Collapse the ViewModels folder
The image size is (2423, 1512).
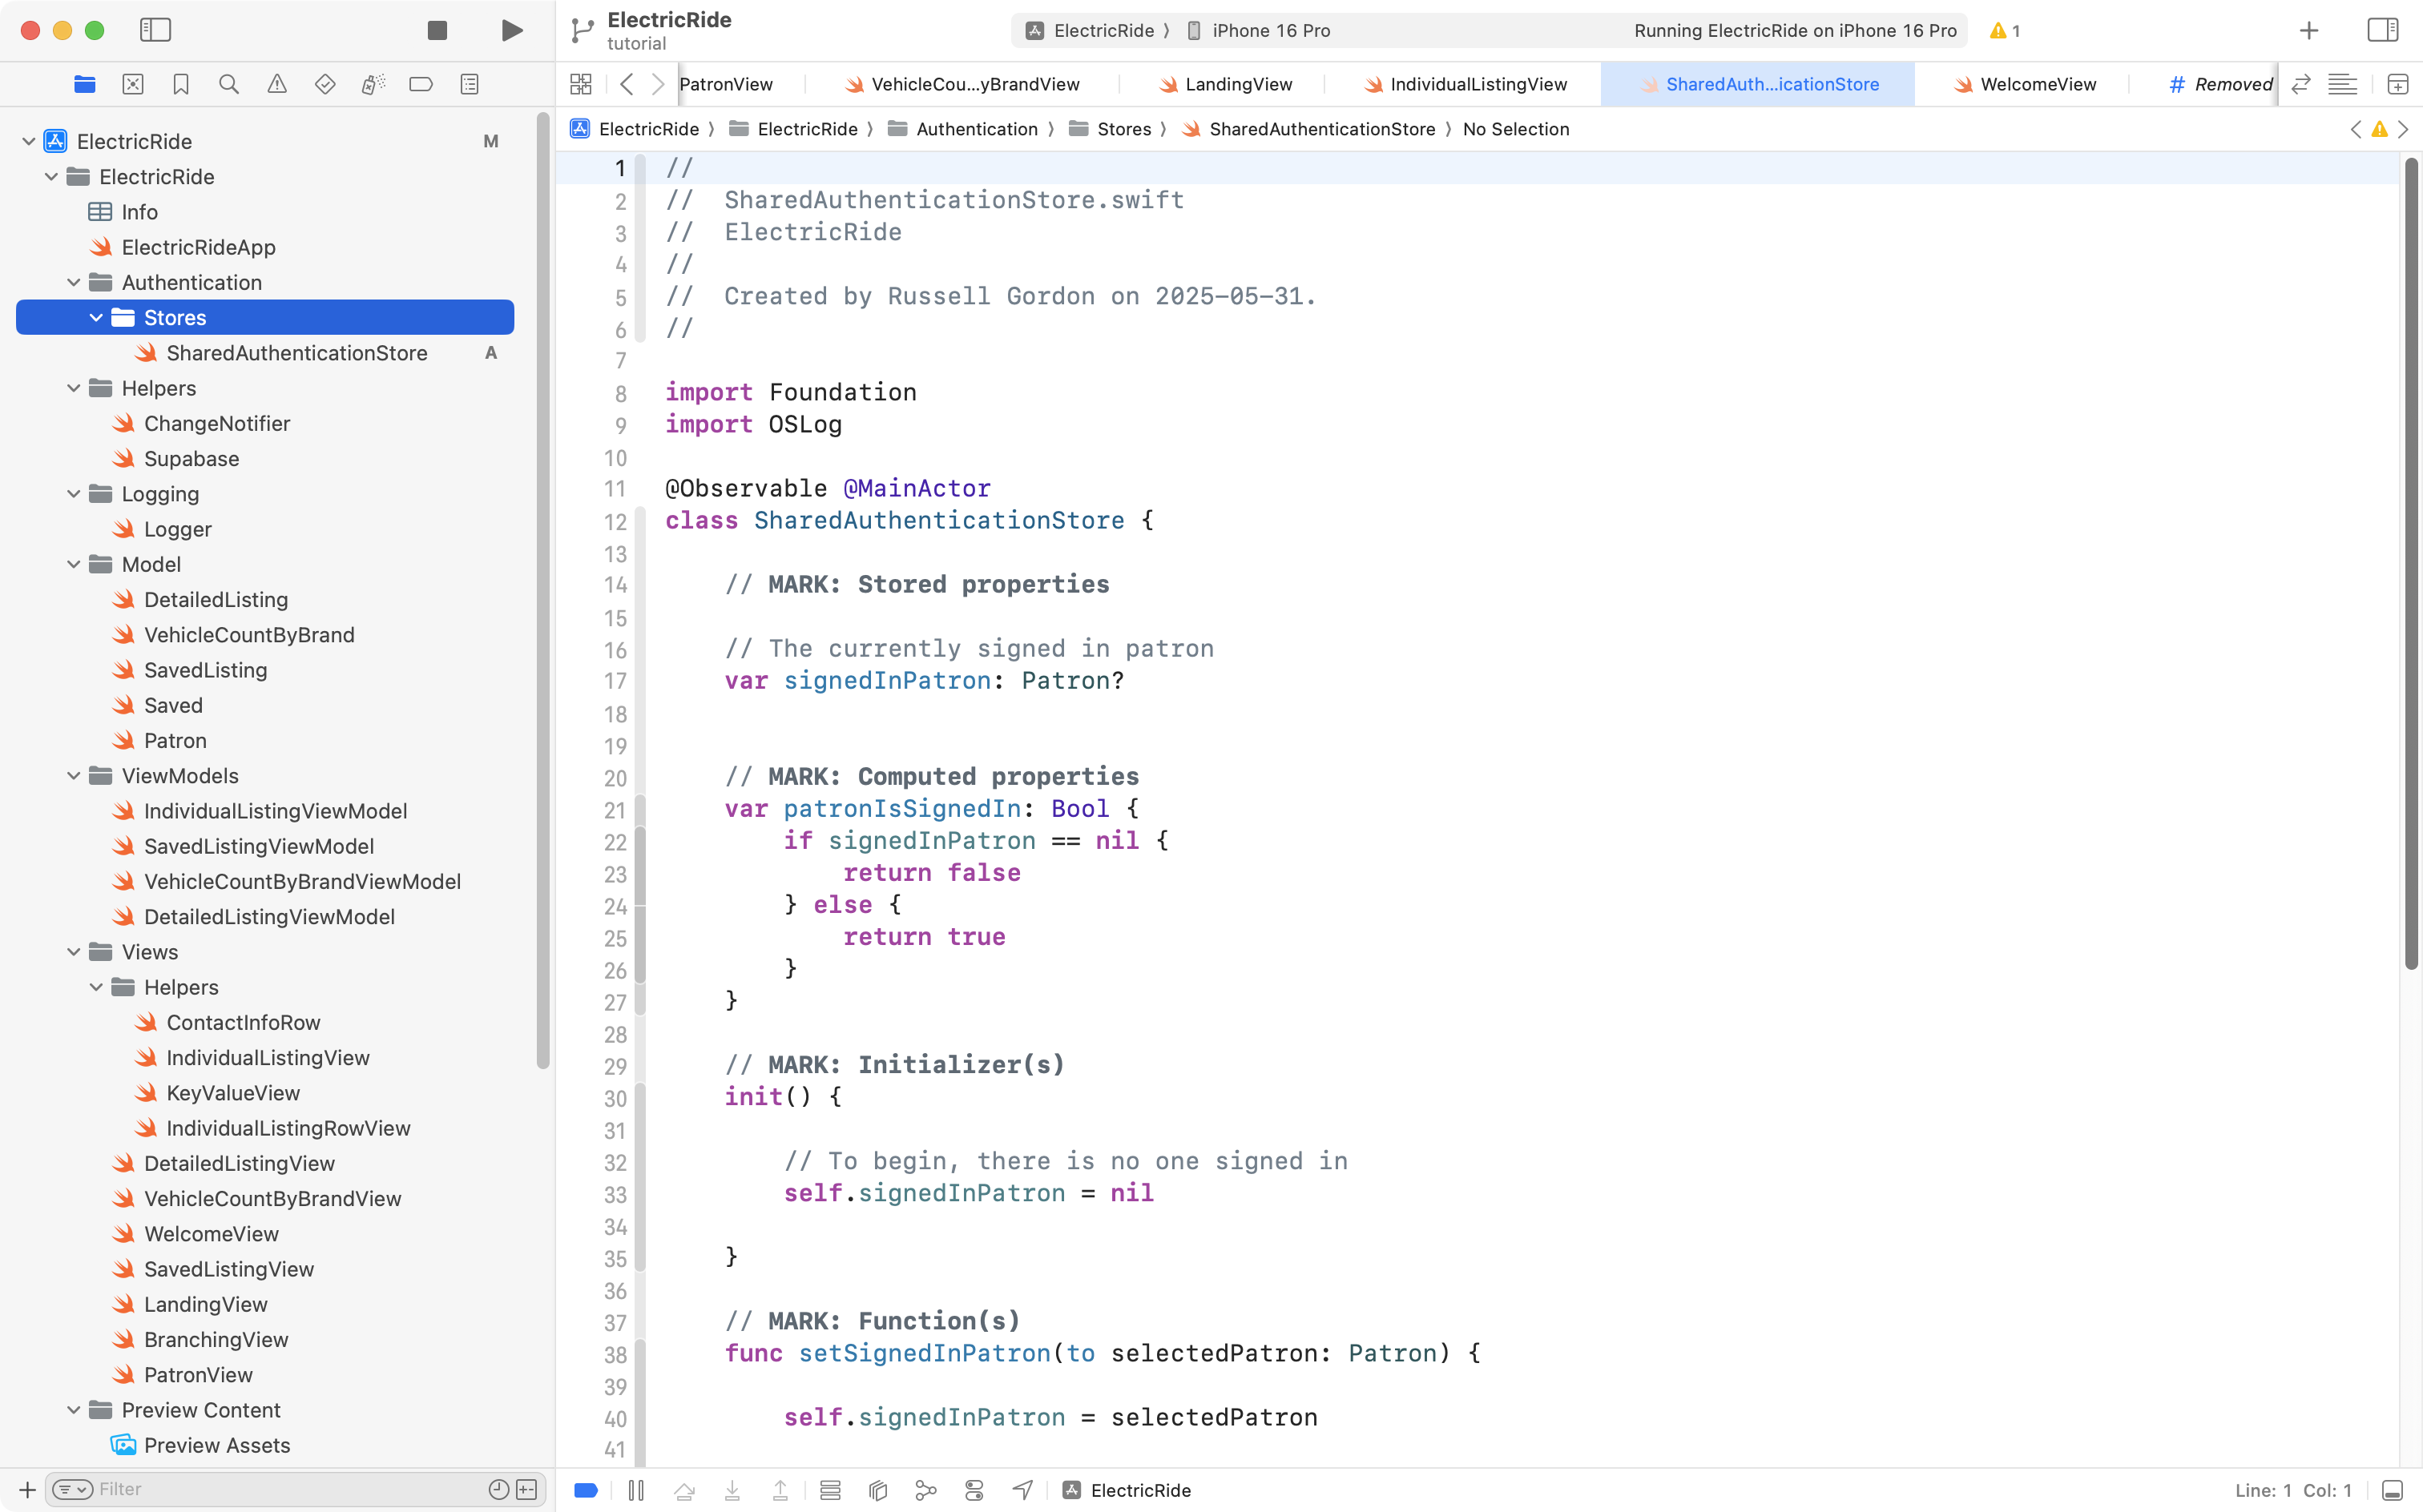pyautogui.click(x=74, y=776)
